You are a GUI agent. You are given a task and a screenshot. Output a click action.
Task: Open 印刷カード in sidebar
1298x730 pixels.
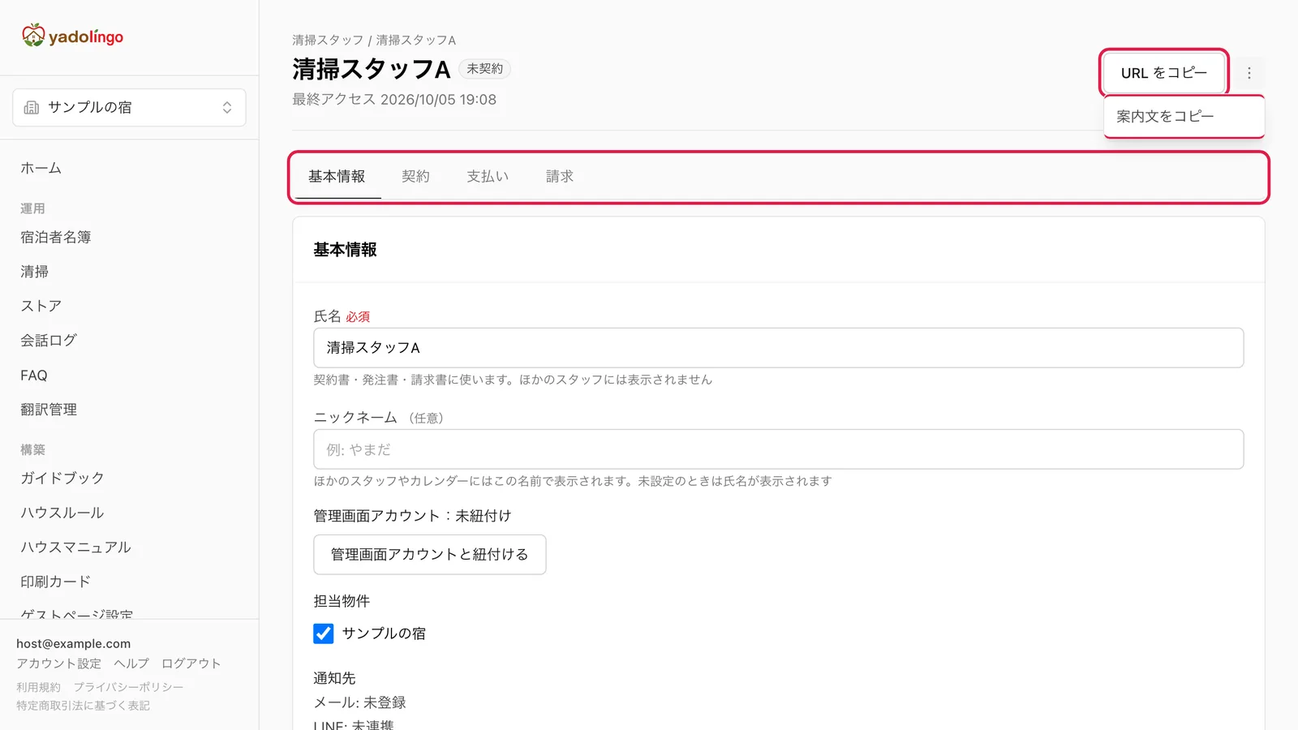point(56,582)
